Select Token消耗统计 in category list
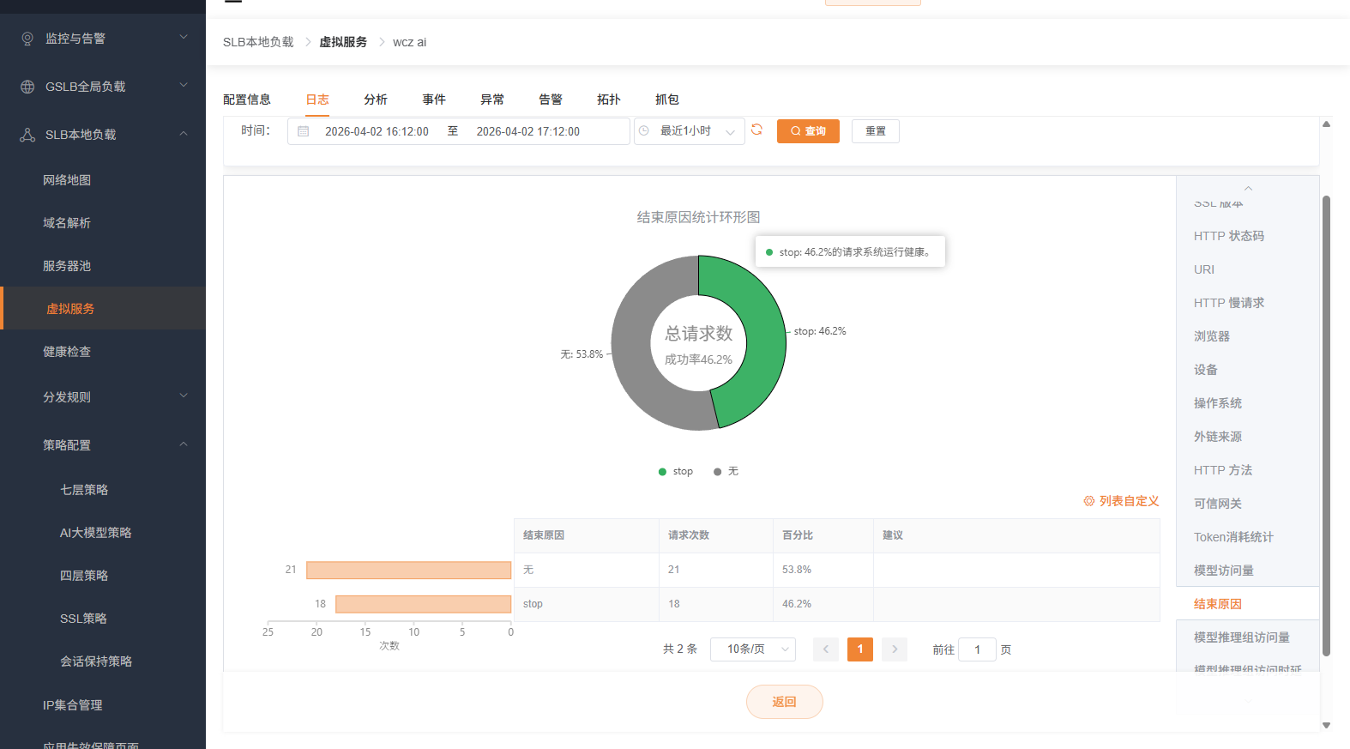 [x=1233, y=537]
